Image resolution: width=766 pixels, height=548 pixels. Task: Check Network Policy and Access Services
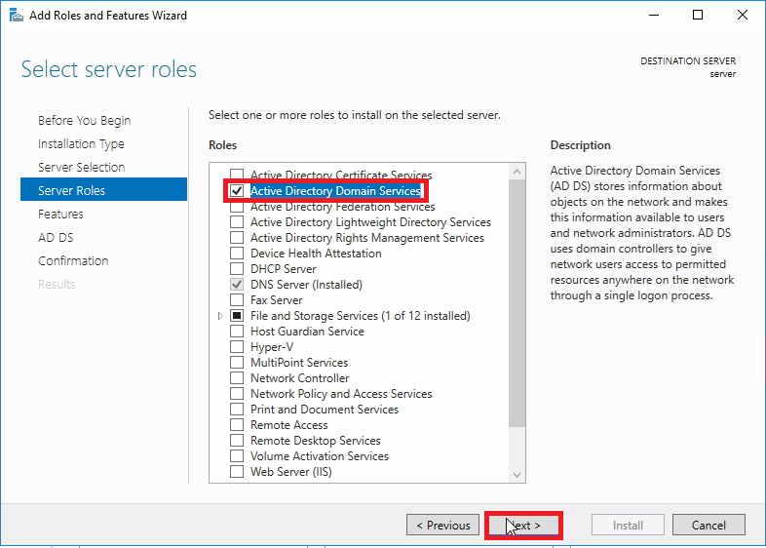point(237,394)
